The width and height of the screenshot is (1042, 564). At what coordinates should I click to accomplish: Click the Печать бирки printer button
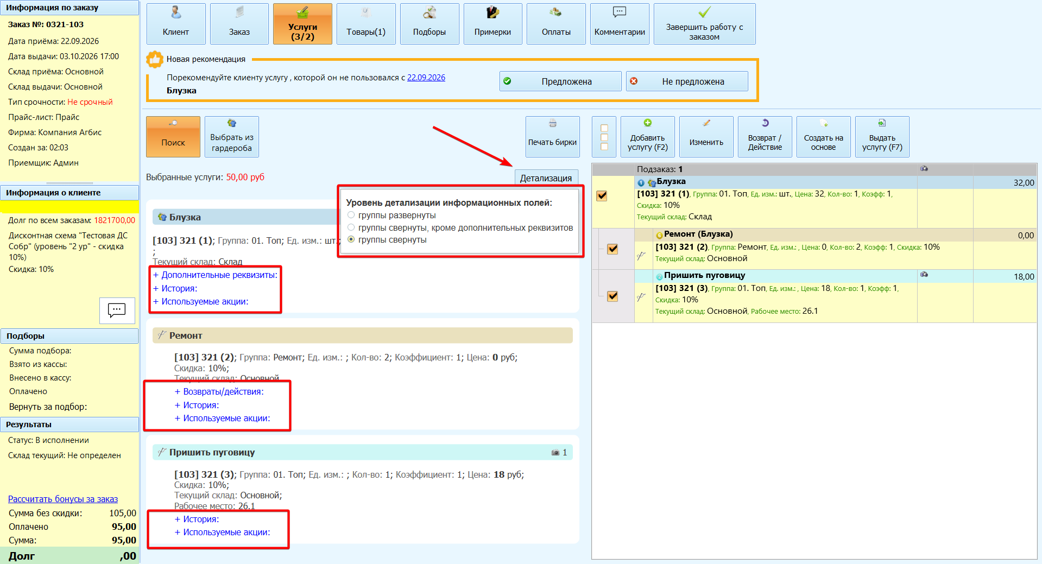(x=552, y=137)
